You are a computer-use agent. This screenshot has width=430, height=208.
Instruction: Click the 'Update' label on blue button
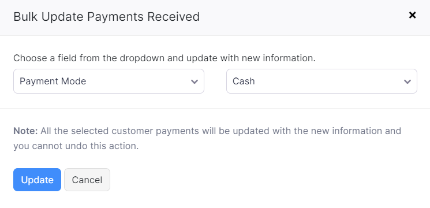[x=37, y=180]
